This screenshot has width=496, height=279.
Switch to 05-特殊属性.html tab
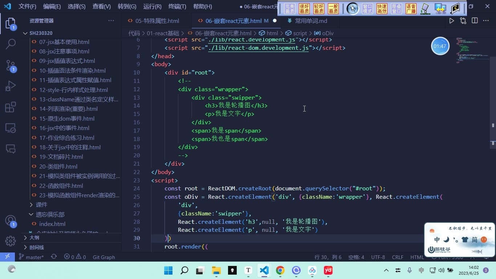157,21
